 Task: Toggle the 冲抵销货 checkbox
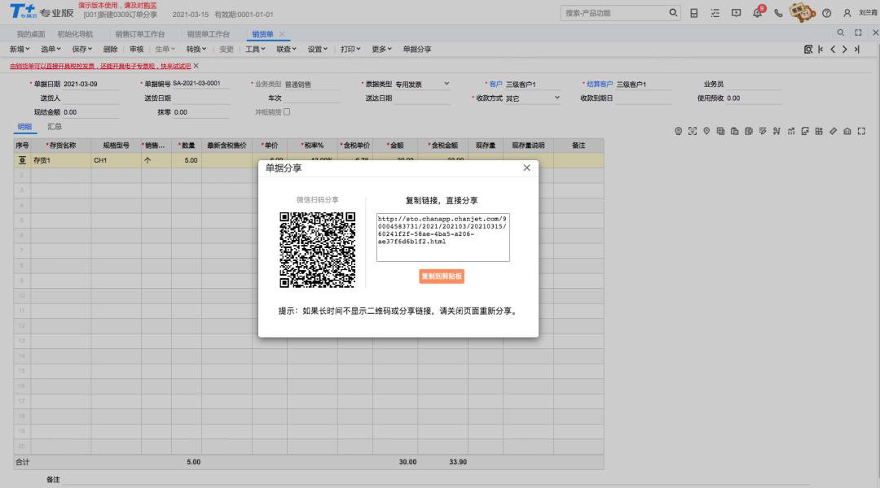click(287, 112)
